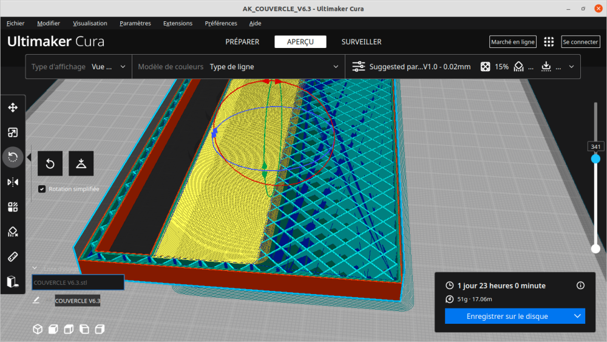Collapse the Liste d'objets panel

point(35,268)
